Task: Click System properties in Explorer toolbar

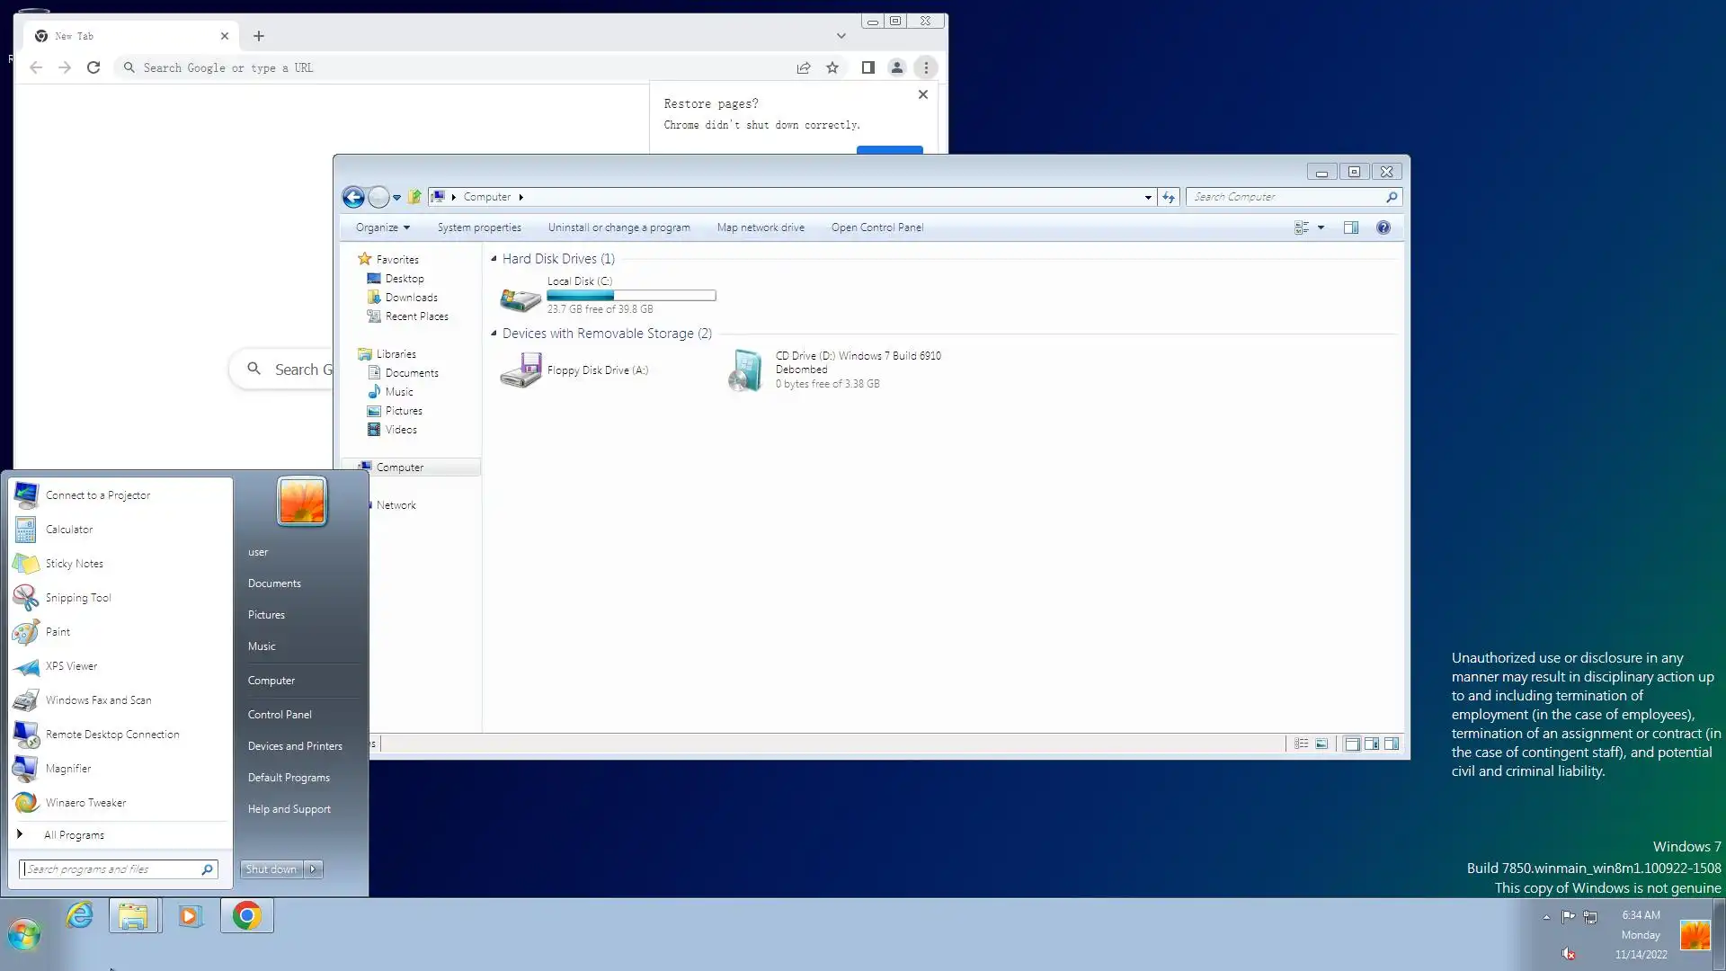Action: tap(479, 227)
